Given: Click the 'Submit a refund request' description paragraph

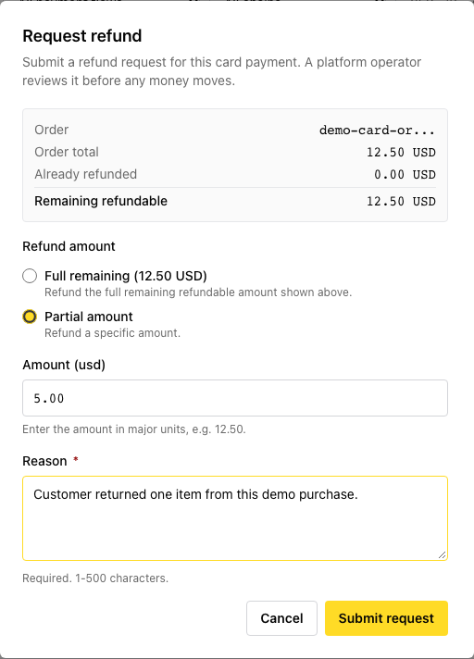Looking at the screenshot, I should point(221,71).
